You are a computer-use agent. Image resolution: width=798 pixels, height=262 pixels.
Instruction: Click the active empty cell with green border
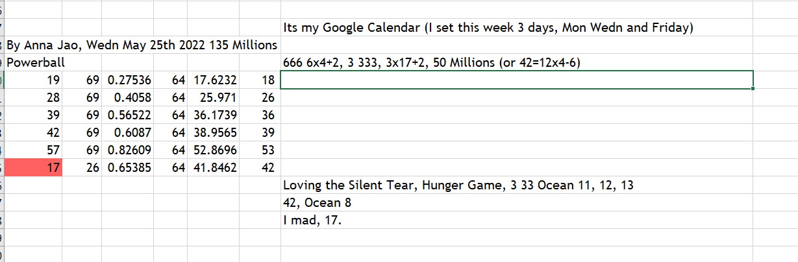[x=516, y=80]
